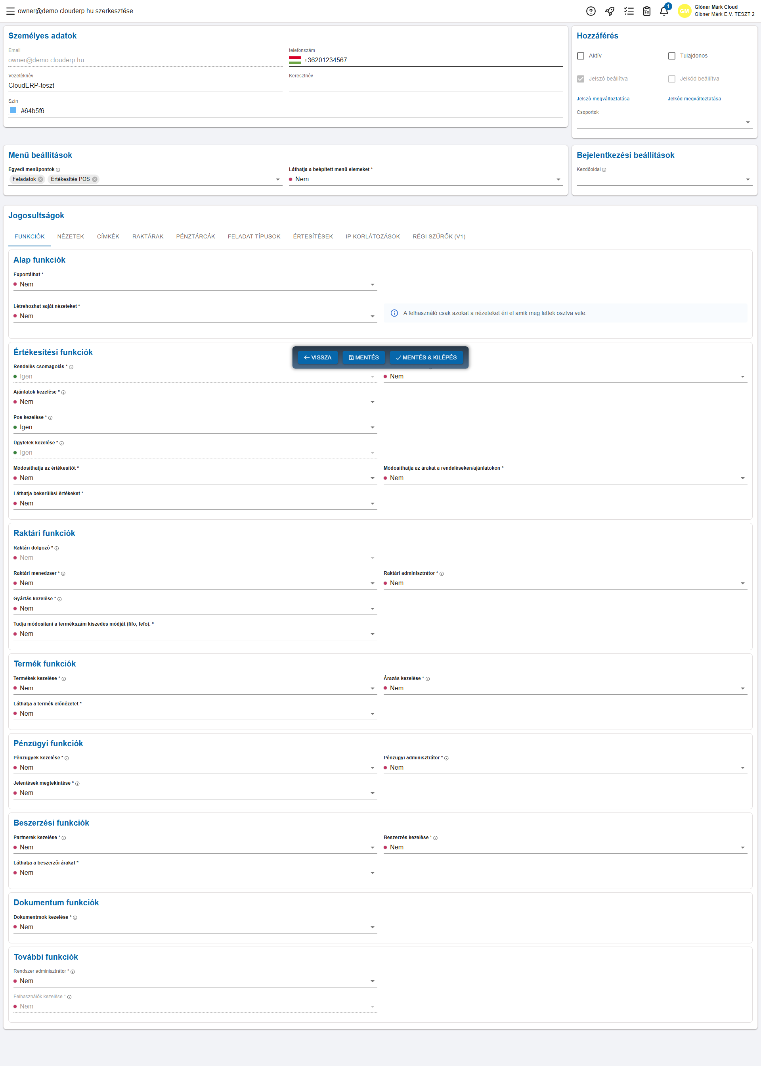The width and height of the screenshot is (761, 1066).
Task: Click the help question mark icon
Action: (x=591, y=11)
